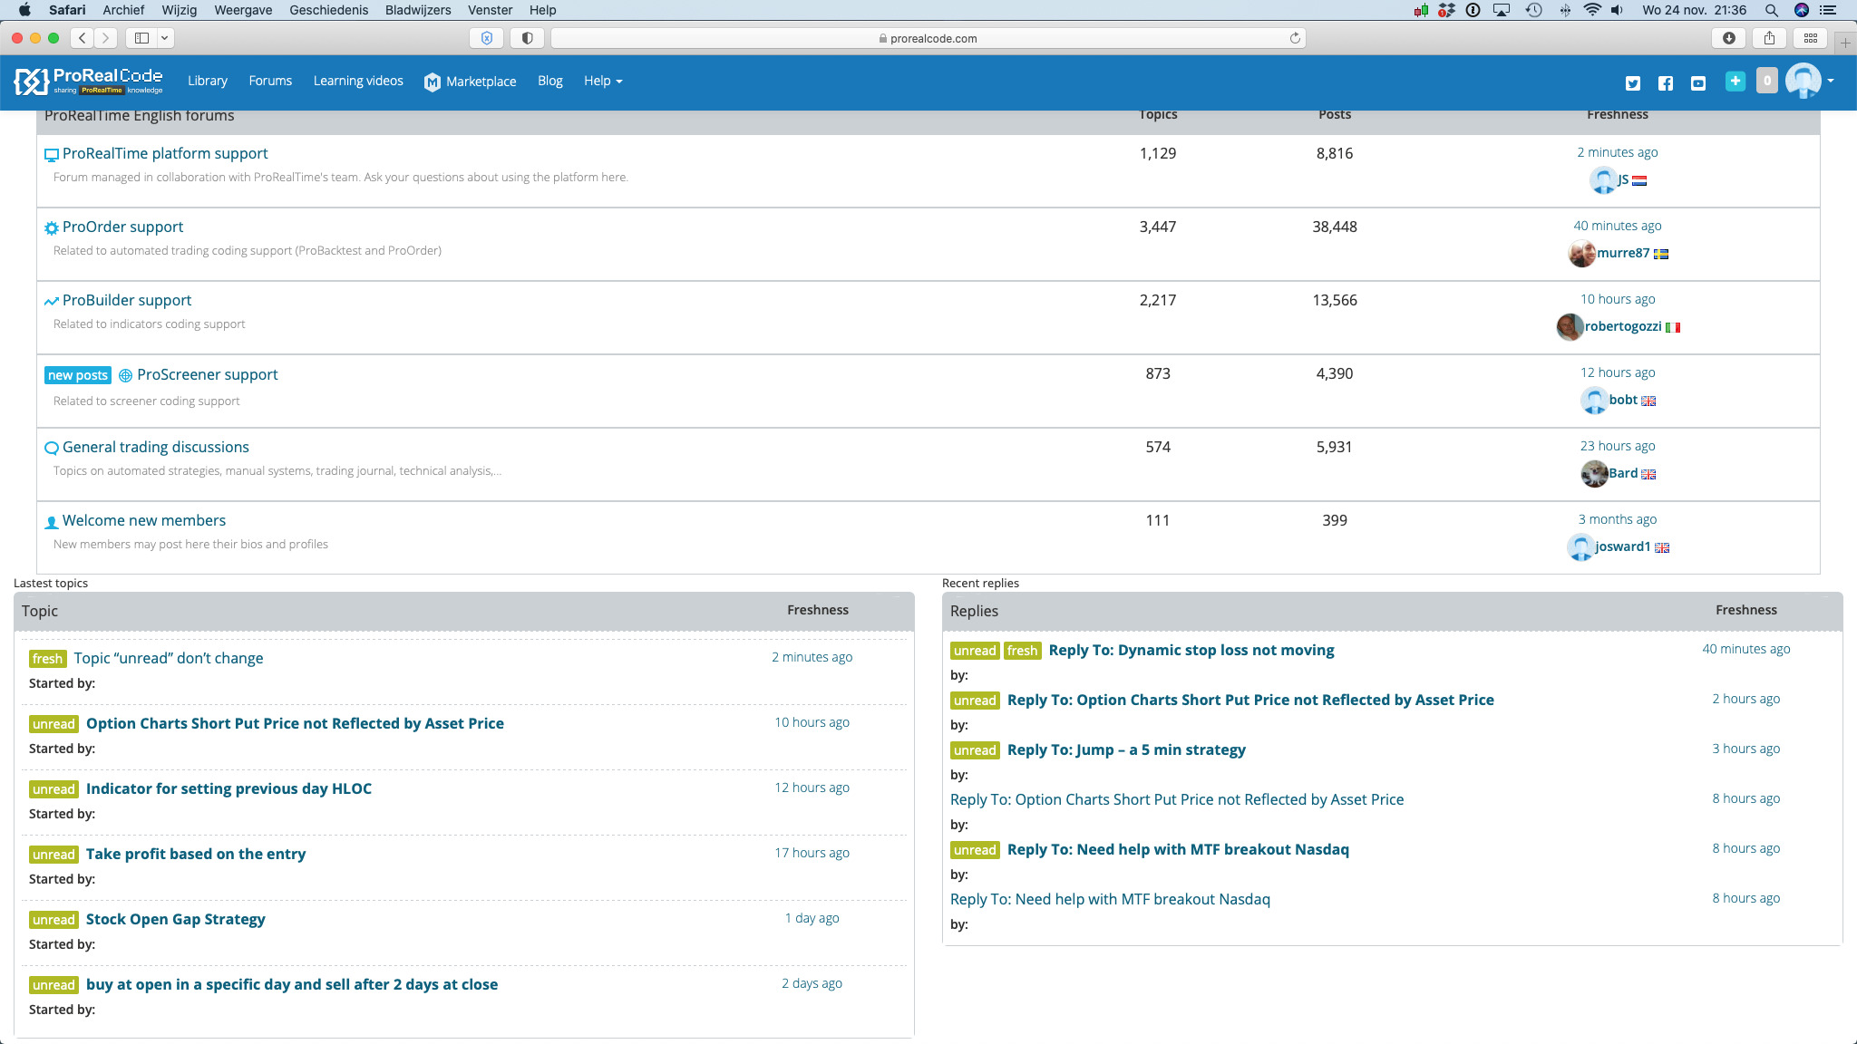Click the reload page button

click(x=1295, y=38)
